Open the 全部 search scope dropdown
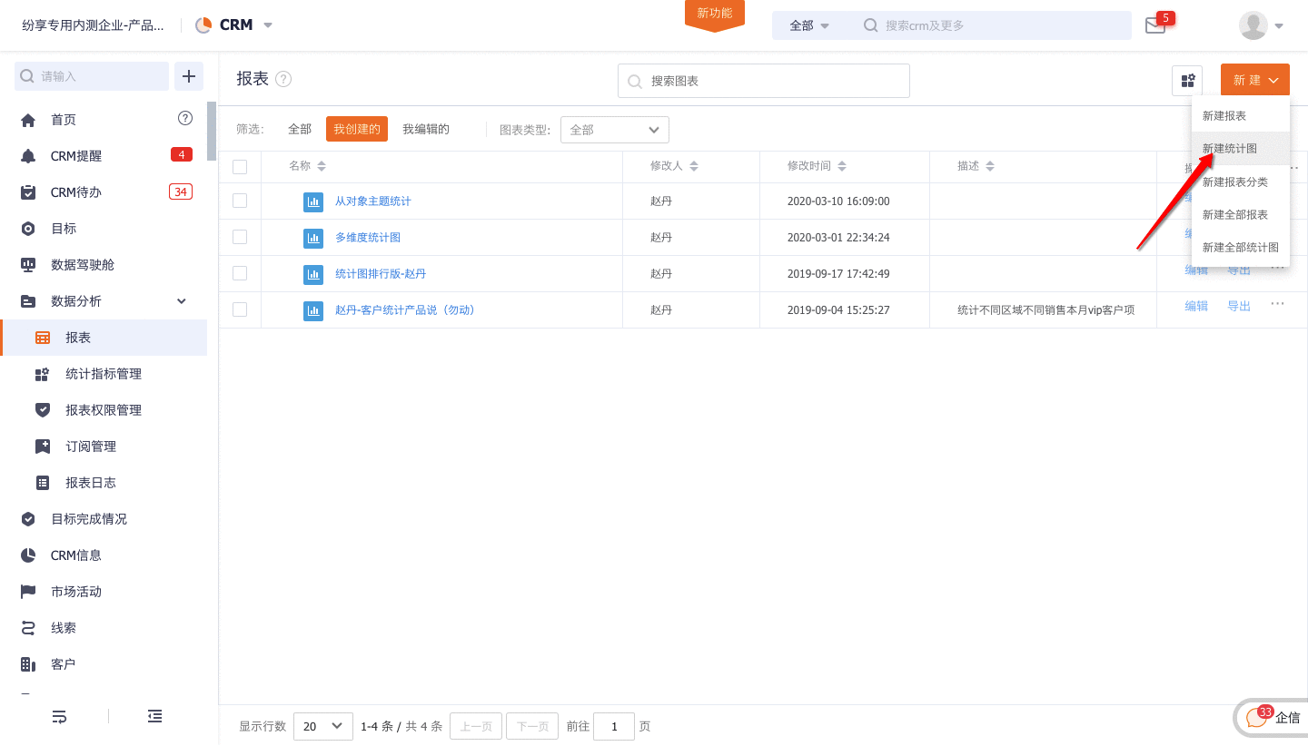Viewport: 1308px width, 746px height. (x=809, y=25)
